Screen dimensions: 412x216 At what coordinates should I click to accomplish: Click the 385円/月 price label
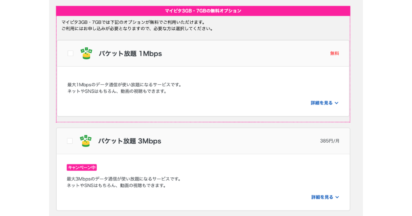click(x=330, y=141)
